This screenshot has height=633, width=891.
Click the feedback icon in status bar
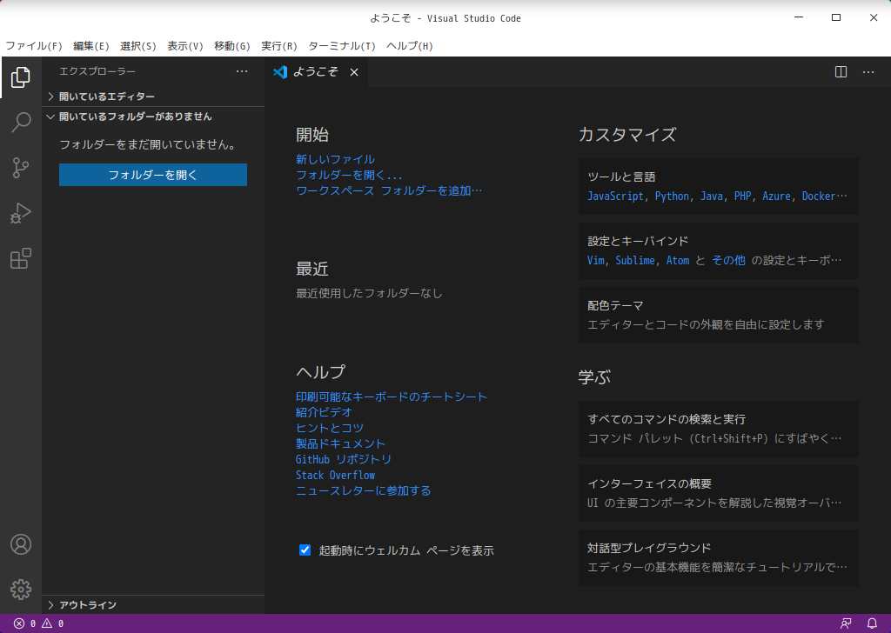pyautogui.click(x=846, y=623)
